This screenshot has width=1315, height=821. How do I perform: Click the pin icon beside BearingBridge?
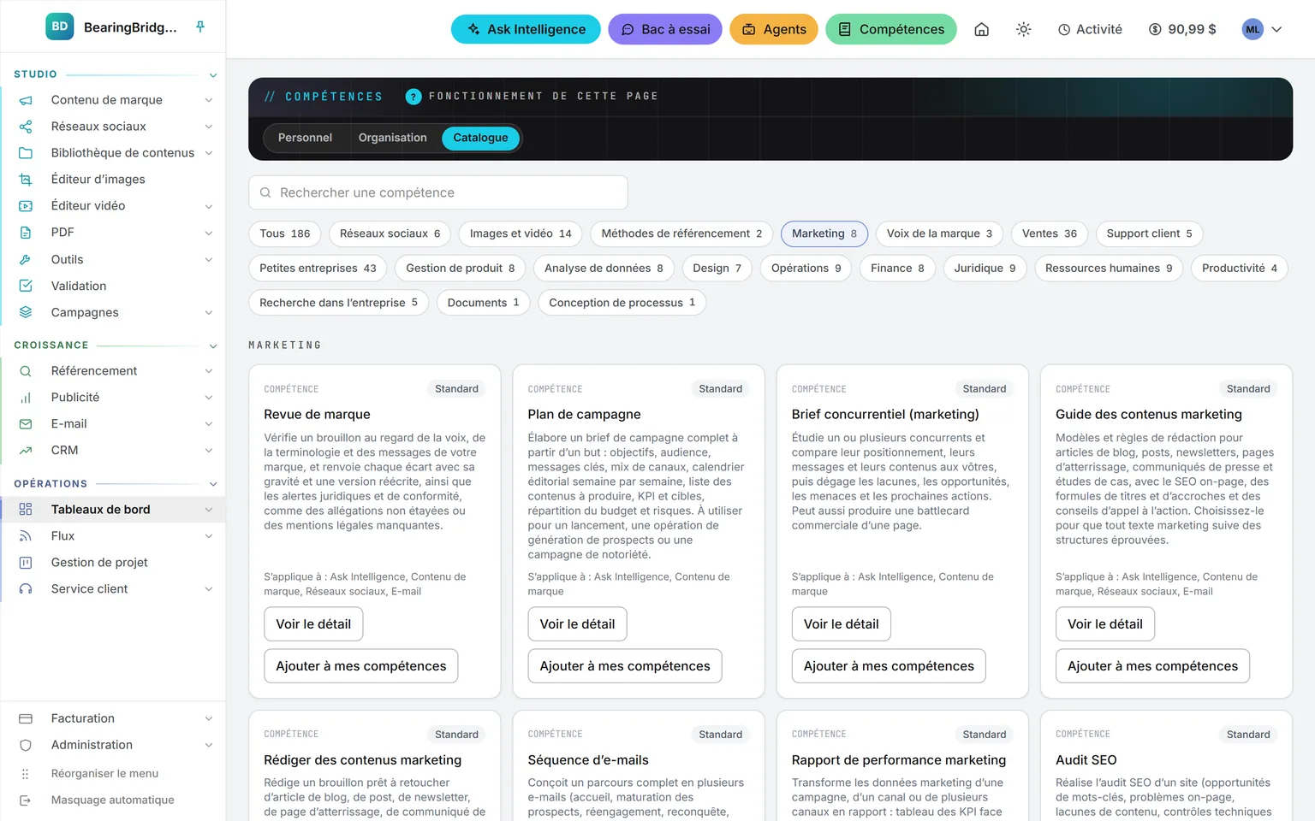point(200,27)
